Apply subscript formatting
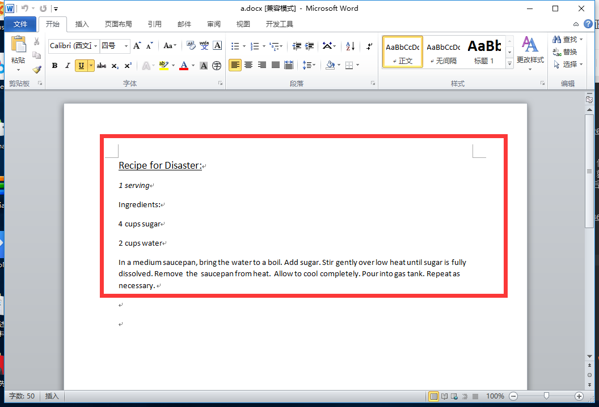The image size is (599, 407). tap(115, 66)
